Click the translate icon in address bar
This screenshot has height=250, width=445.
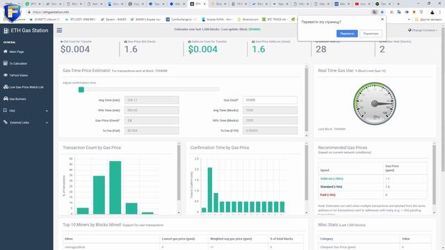[x=375, y=12]
